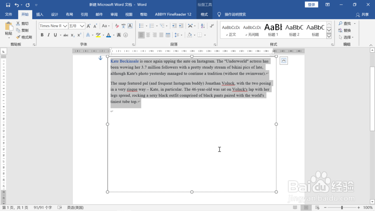Toggle superscript formatting
This screenshot has height=211, width=375.
click(x=79, y=35)
